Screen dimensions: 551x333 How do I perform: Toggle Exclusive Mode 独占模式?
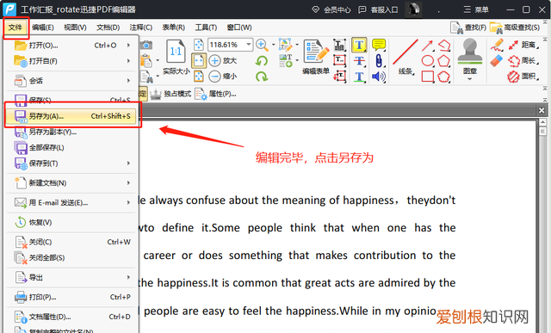click(170, 94)
